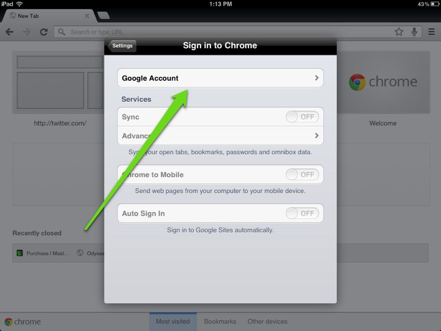
Task: Open the Purchase | Mast… recently closed page
Action: coord(43,253)
